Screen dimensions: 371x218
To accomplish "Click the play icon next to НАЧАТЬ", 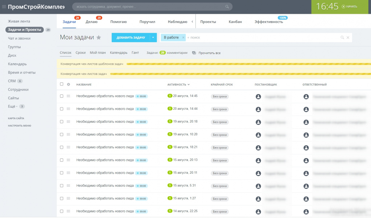I will (343, 7).
